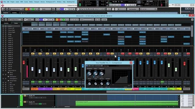Select Vocals in visibility list
Viewport: 195px width, 109px height.
(10, 36)
